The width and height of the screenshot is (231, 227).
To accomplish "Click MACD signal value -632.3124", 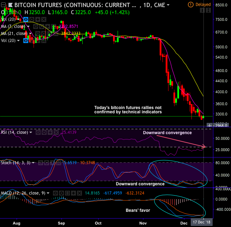I will (x=135, y=193).
